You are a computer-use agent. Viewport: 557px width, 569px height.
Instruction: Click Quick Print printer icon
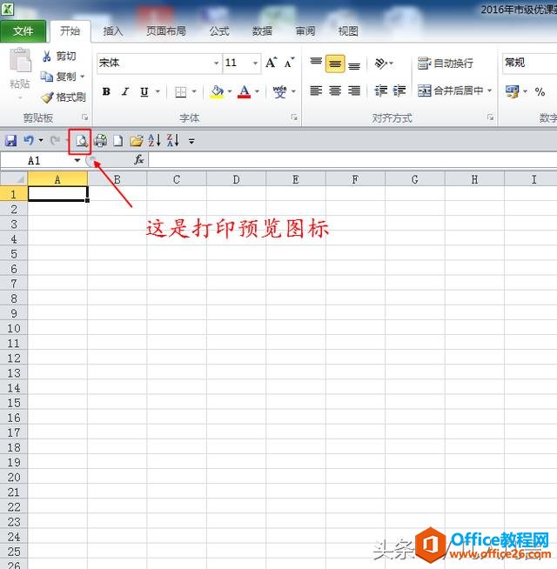(100, 140)
